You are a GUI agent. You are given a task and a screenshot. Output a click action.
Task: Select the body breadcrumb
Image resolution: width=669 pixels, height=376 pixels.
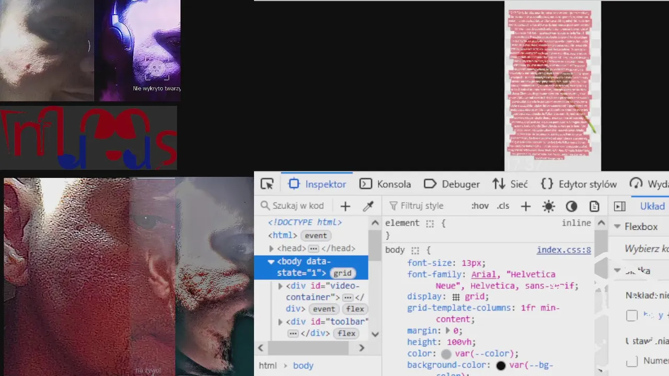pyautogui.click(x=303, y=366)
